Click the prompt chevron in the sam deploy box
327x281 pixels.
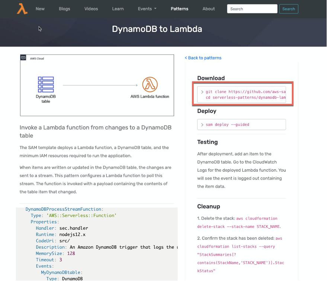click(202, 125)
